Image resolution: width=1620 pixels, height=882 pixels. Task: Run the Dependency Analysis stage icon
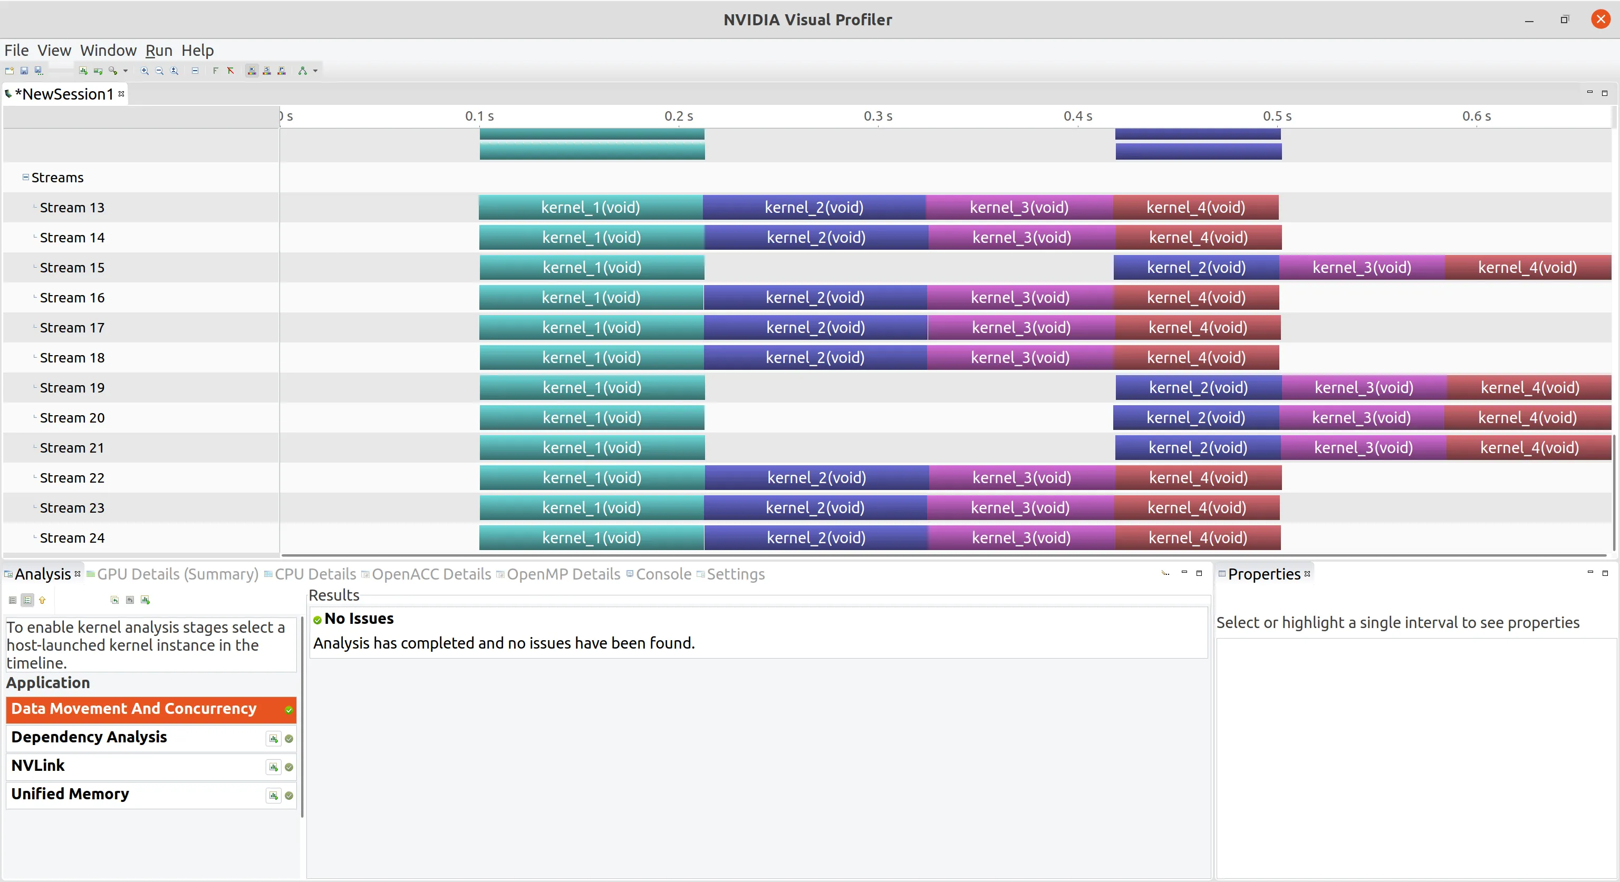(x=274, y=739)
